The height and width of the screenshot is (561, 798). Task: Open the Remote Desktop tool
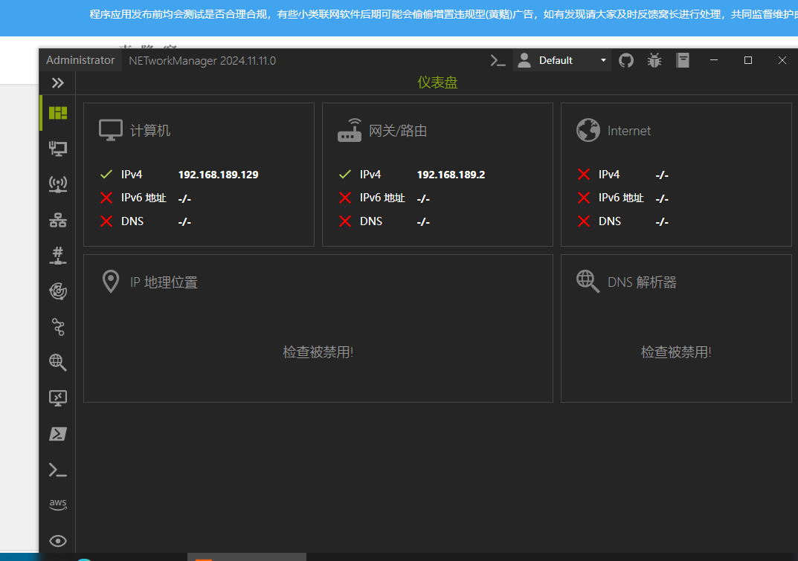pos(57,398)
